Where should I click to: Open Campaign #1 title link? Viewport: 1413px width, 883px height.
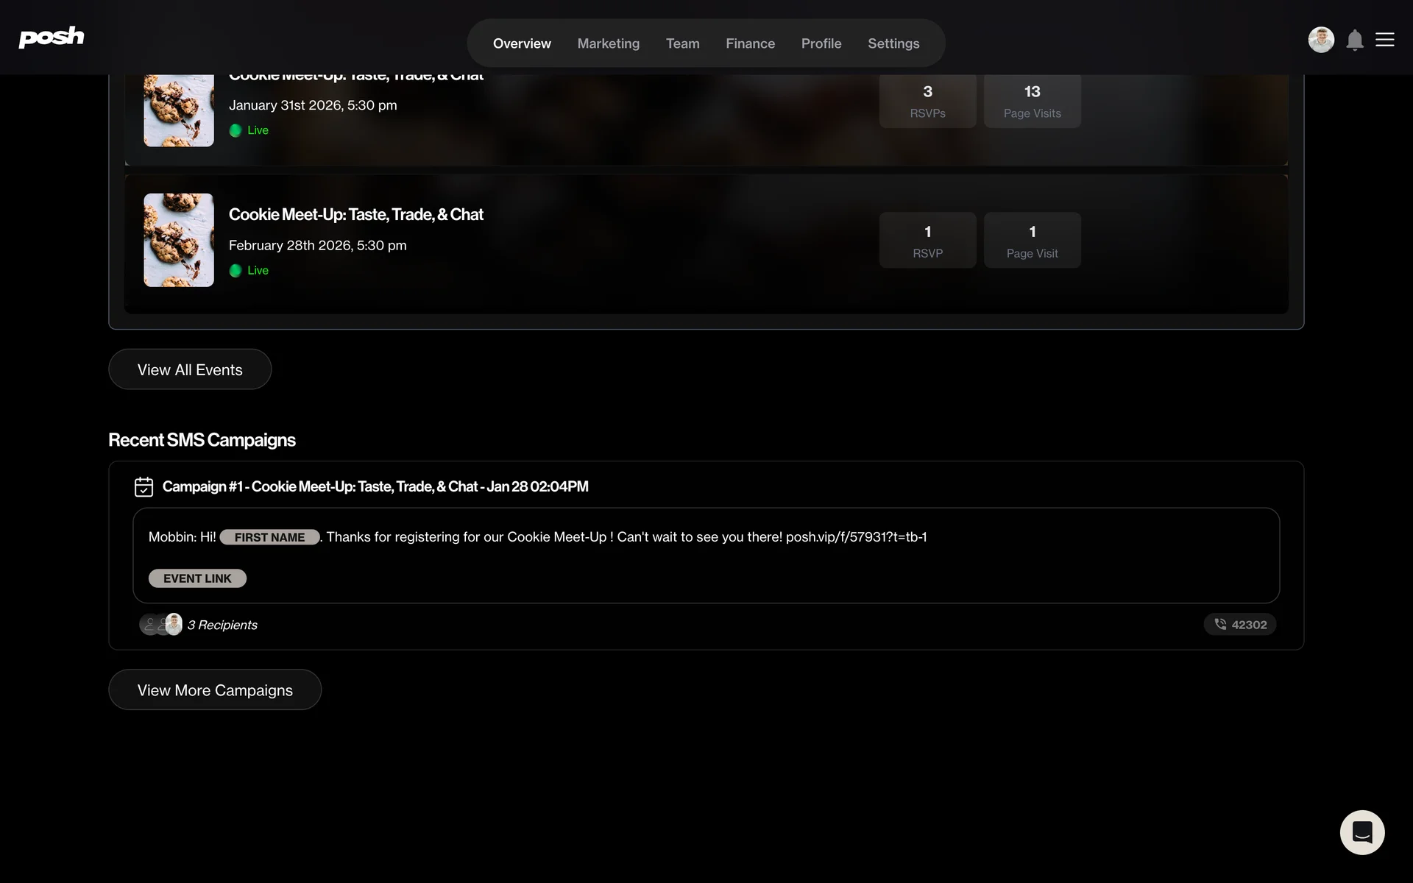click(x=375, y=486)
